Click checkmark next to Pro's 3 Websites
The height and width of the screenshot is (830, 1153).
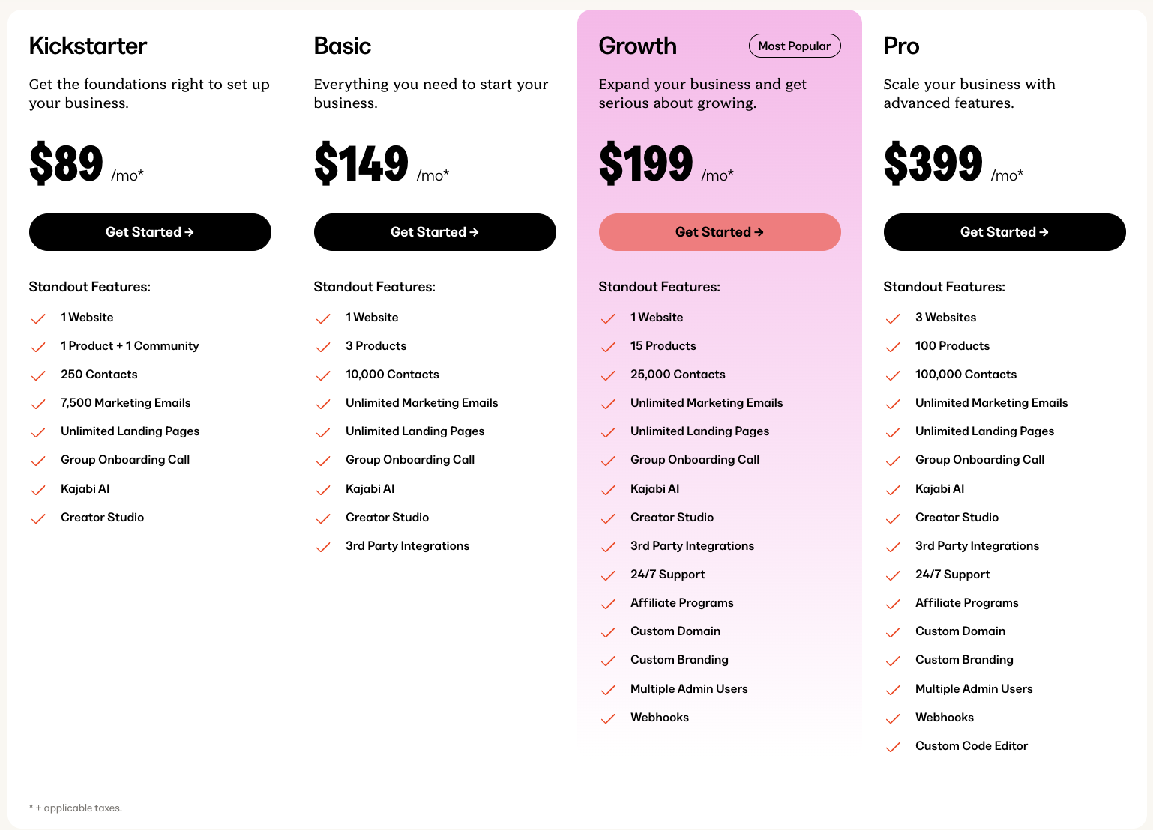[x=893, y=318]
